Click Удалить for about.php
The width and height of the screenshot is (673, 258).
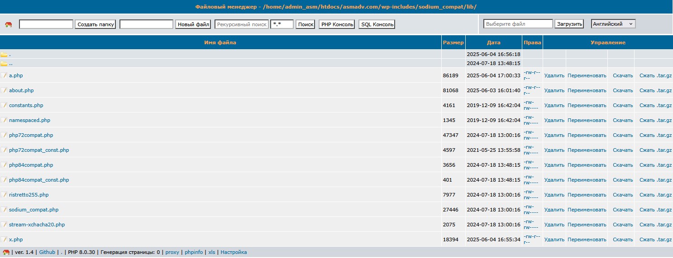coord(554,90)
